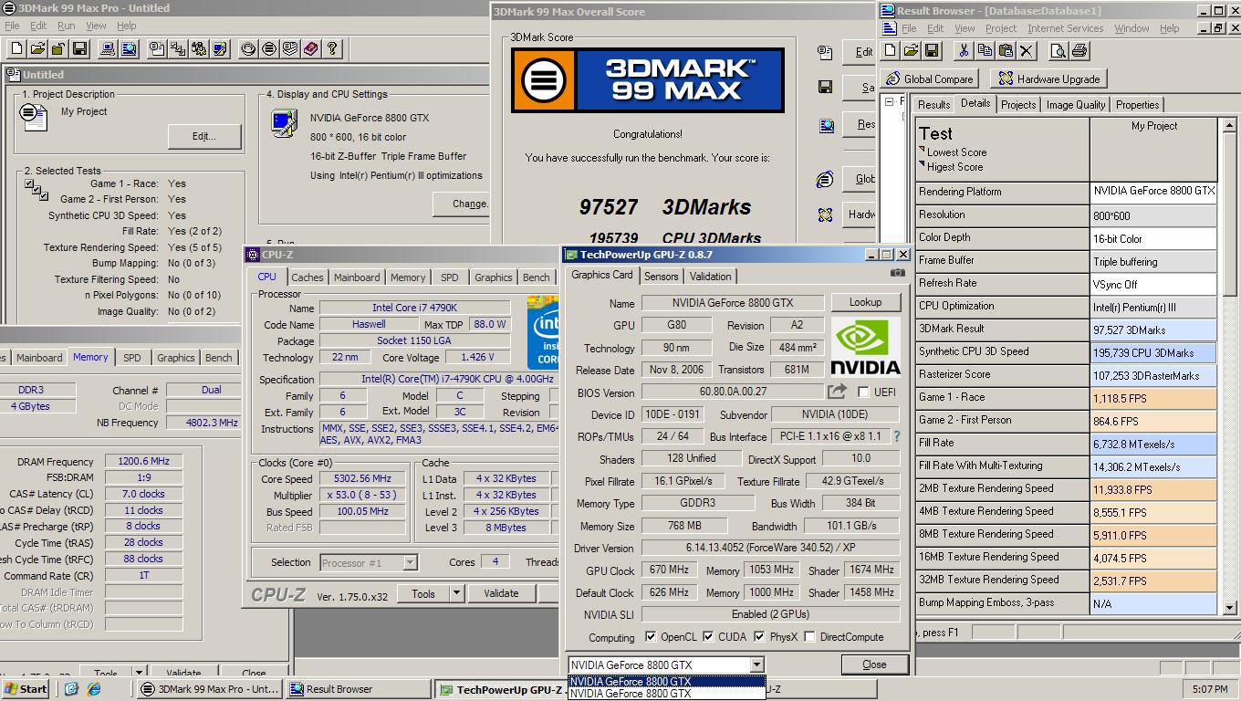The width and height of the screenshot is (1241, 701).
Task: Click the computer system info icon in 3DMark toolbar
Action: pyautogui.click(x=107, y=48)
